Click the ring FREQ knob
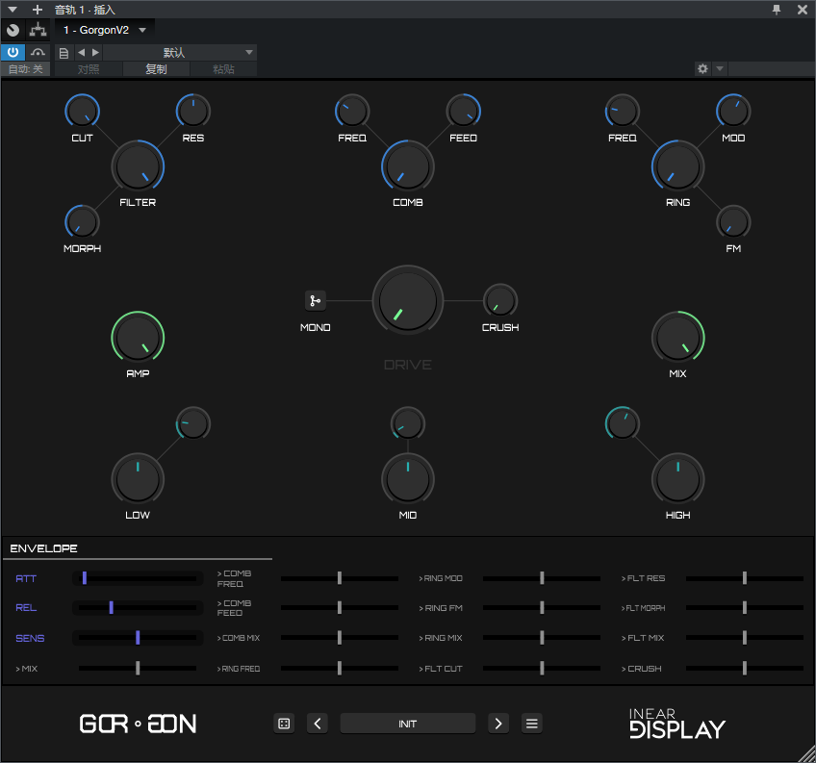The image size is (816, 763). point(623,111)
